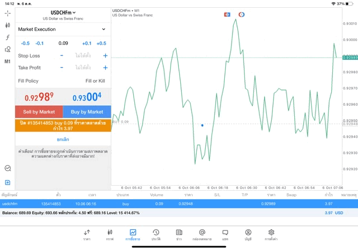
Task: Click the blue dot marker on chart
Action: point(202,125)
